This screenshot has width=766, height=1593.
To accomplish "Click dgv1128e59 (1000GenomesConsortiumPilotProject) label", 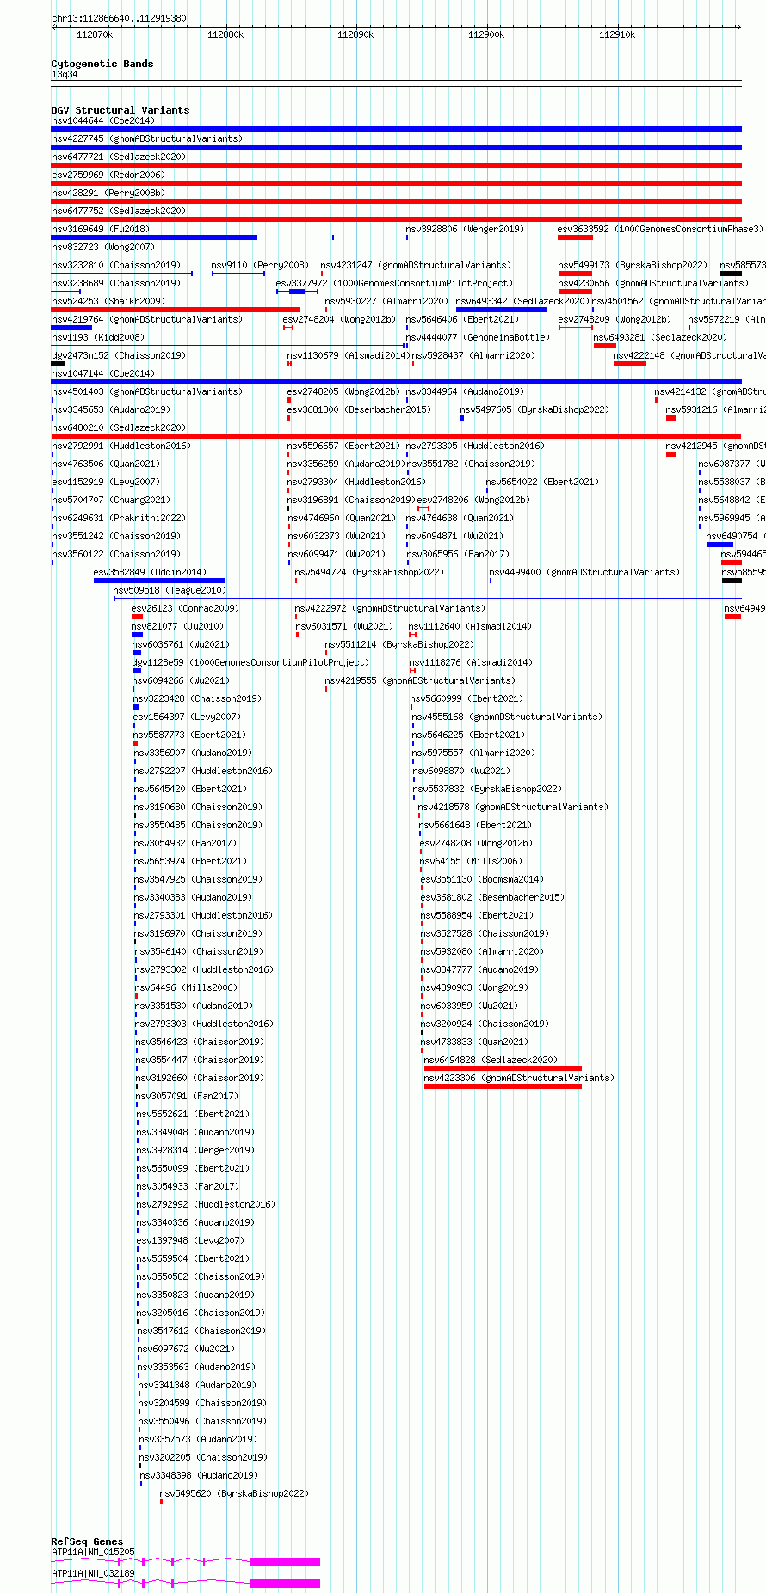I will pyautogui.click(x=250, y=662).
